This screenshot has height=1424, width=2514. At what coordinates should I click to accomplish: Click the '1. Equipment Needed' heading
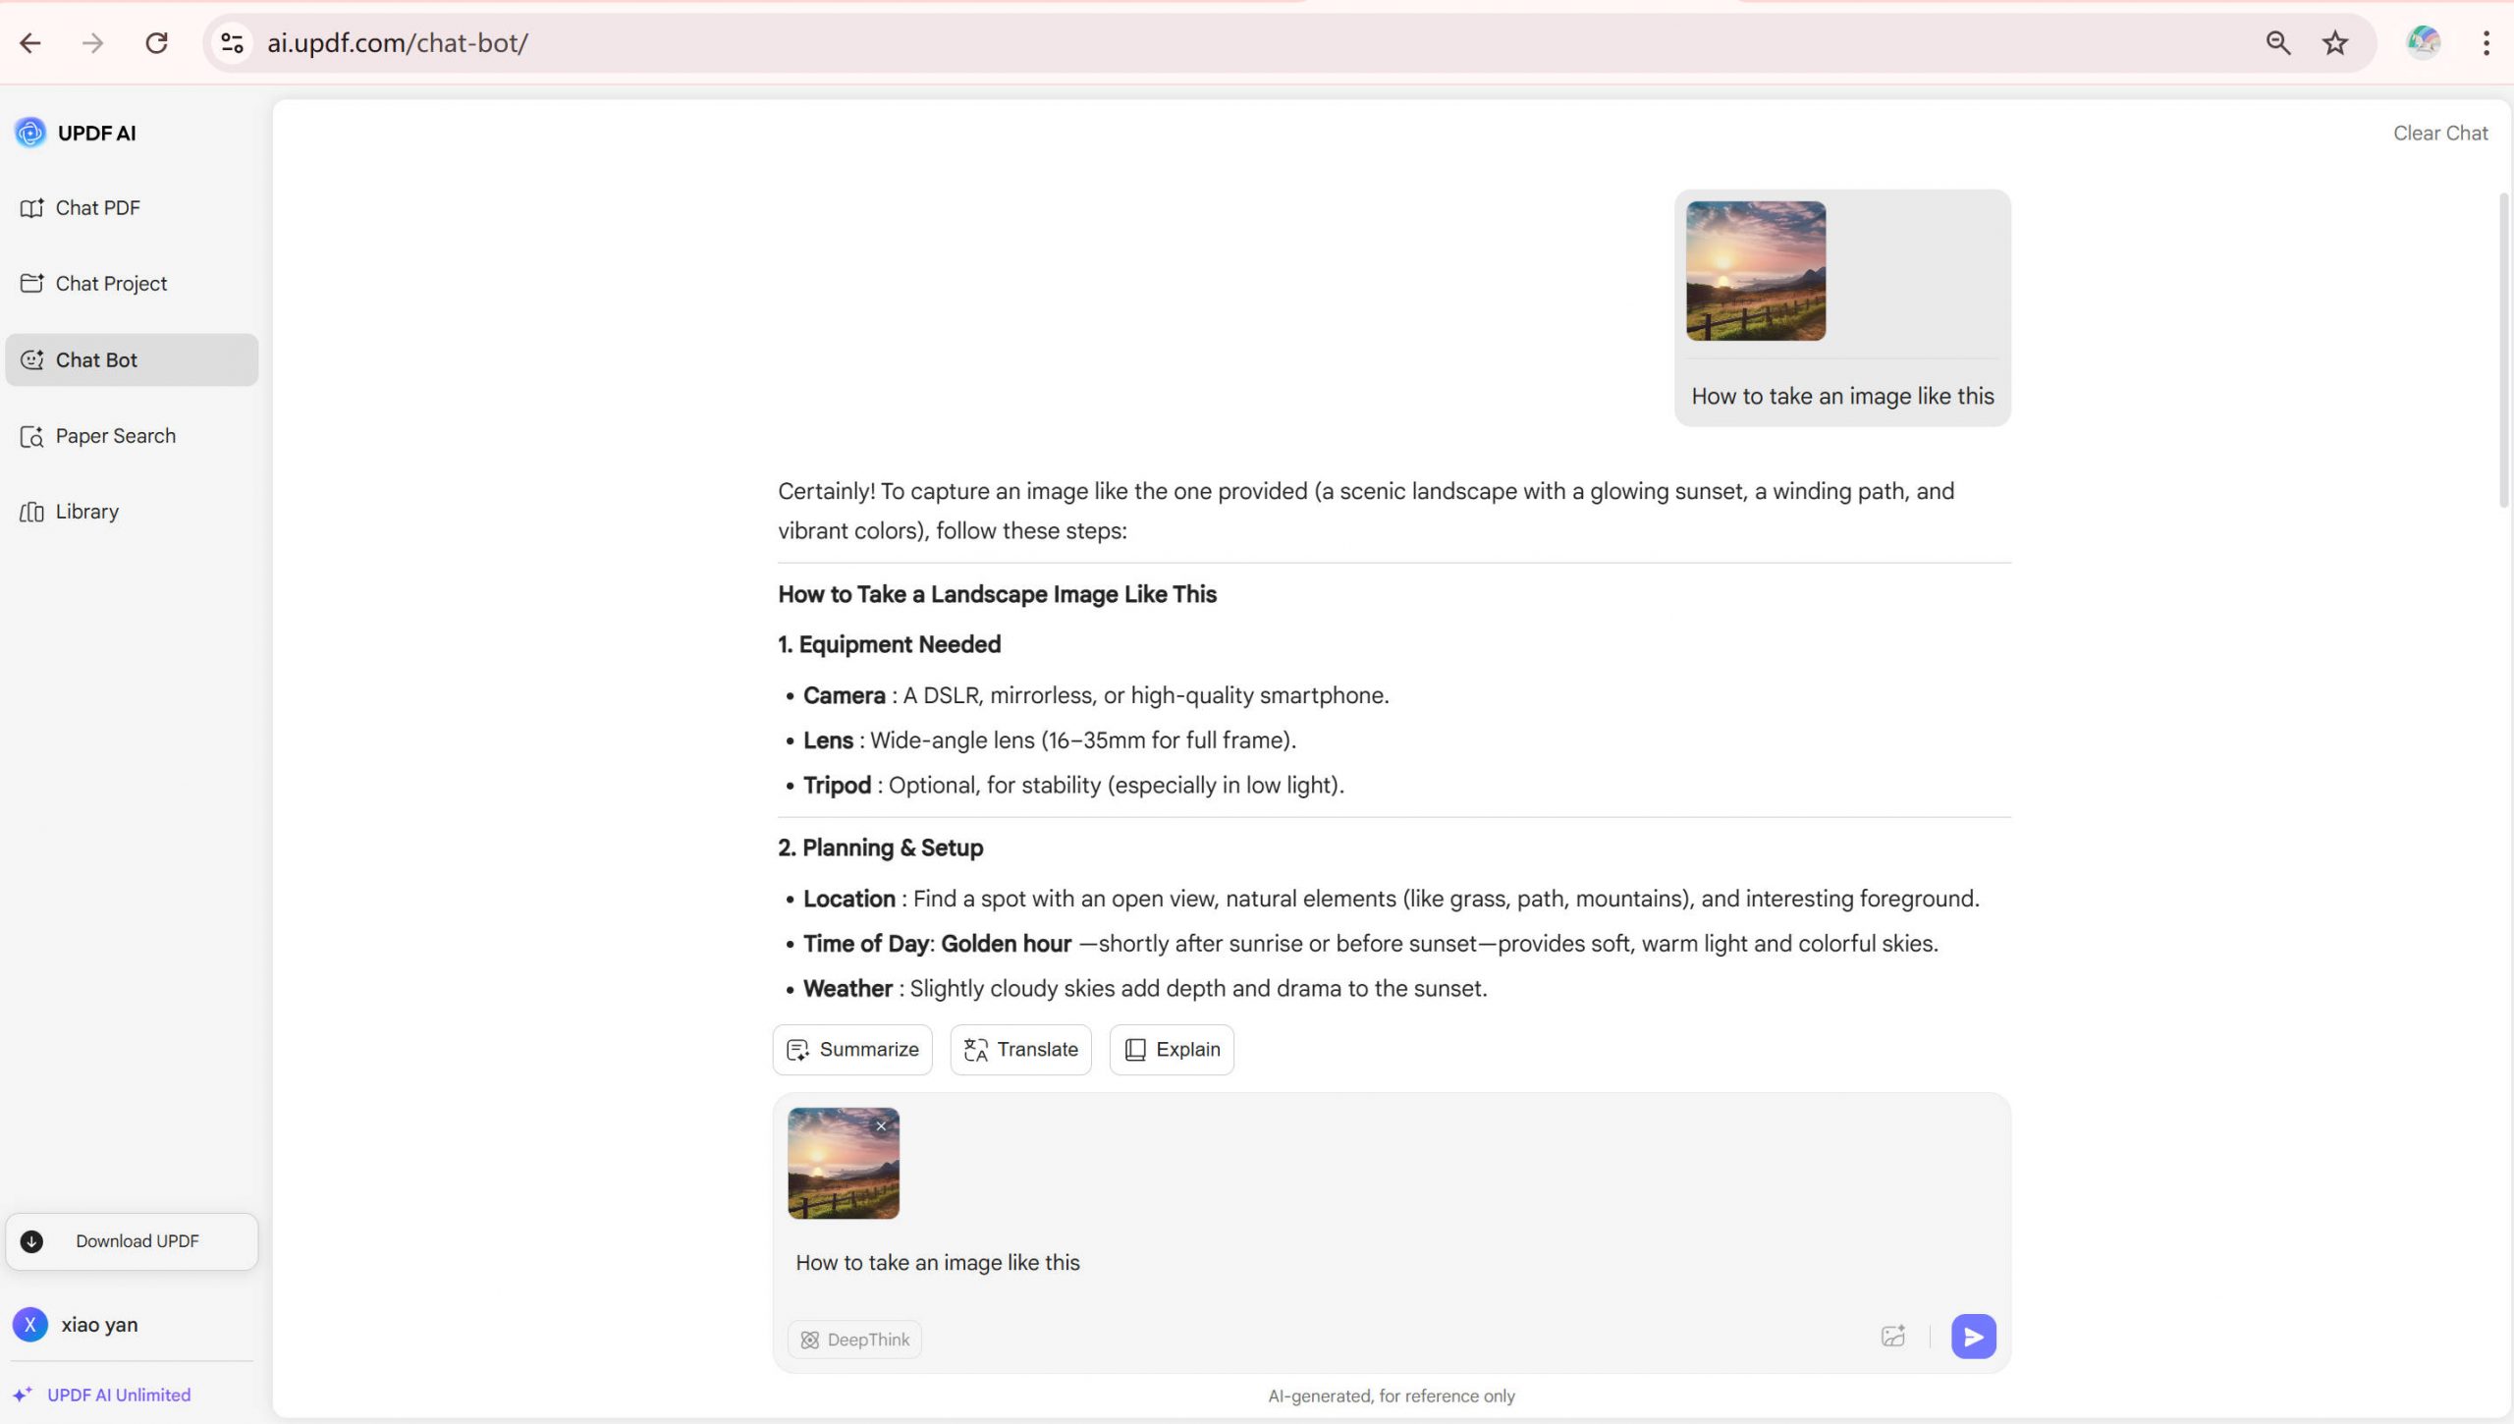(889, 644)
